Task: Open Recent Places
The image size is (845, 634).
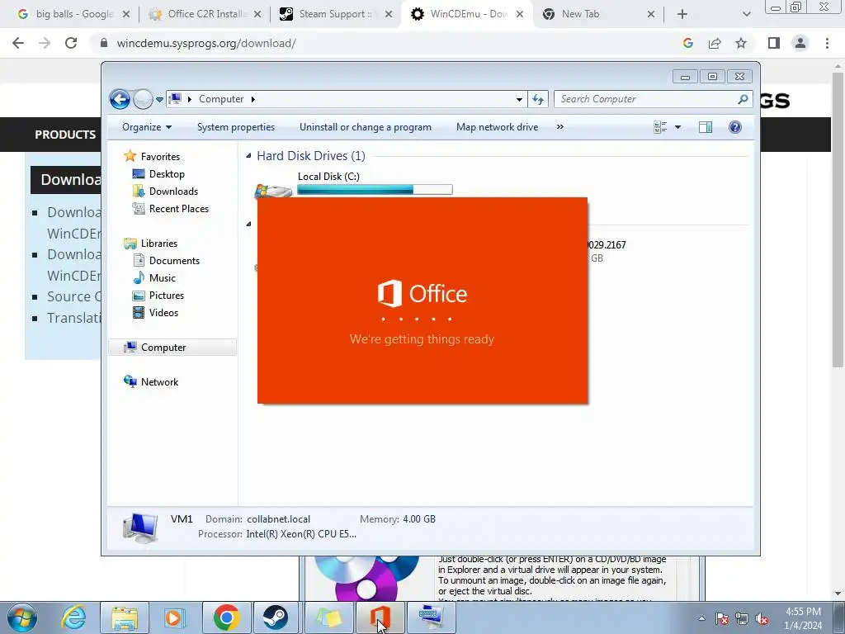Action: pos(171,209)
